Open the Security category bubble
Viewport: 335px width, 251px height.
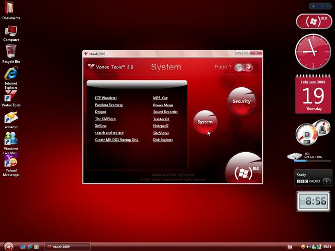pos(241,101)
